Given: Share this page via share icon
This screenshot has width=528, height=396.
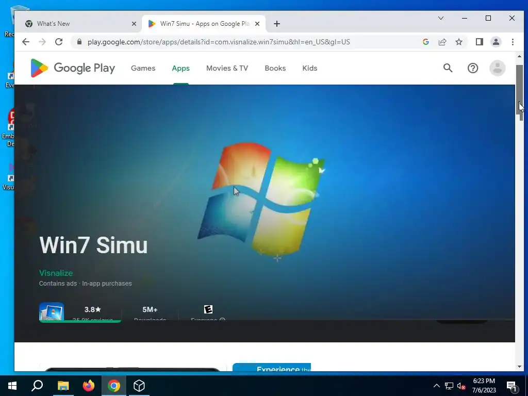Looking at the screenshot, I should 442,42.
